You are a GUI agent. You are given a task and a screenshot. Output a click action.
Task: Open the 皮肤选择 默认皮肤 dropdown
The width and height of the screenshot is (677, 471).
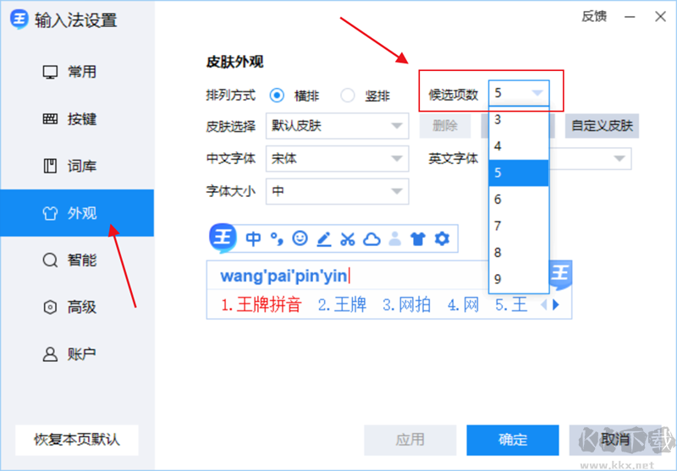click(337, 126)
